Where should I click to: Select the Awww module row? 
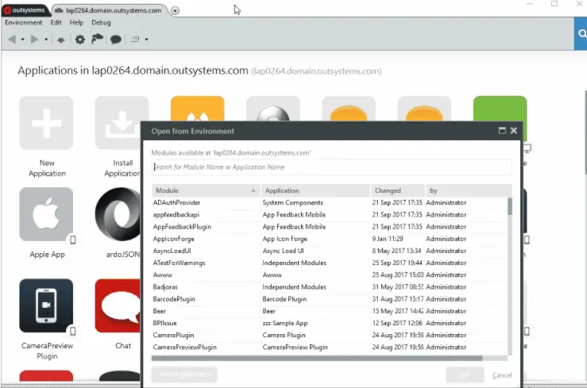coord(330,275)
